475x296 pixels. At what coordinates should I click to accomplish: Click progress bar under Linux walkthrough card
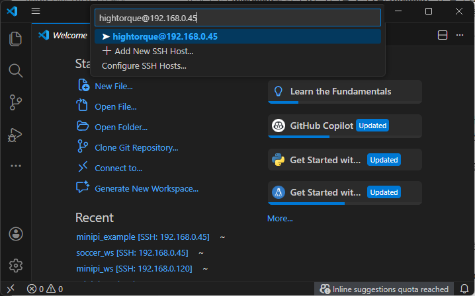(x=345, y=203)
